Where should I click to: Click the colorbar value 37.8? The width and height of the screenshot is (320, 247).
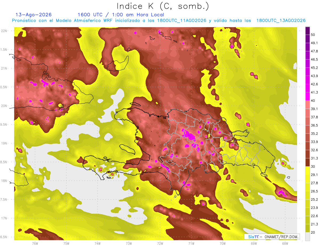pos(314,117)
